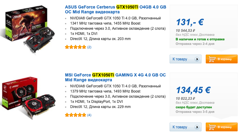
Task: Click the 131,- € price of ASUS card
Action: coord(190,22)
